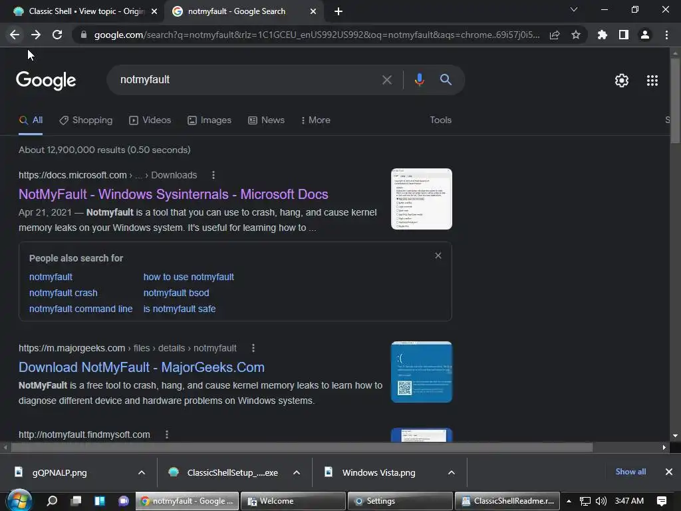The width and height of the screenshot is (681, 511).
Task: Share this page via address bar icon
Action: point(555,35)
